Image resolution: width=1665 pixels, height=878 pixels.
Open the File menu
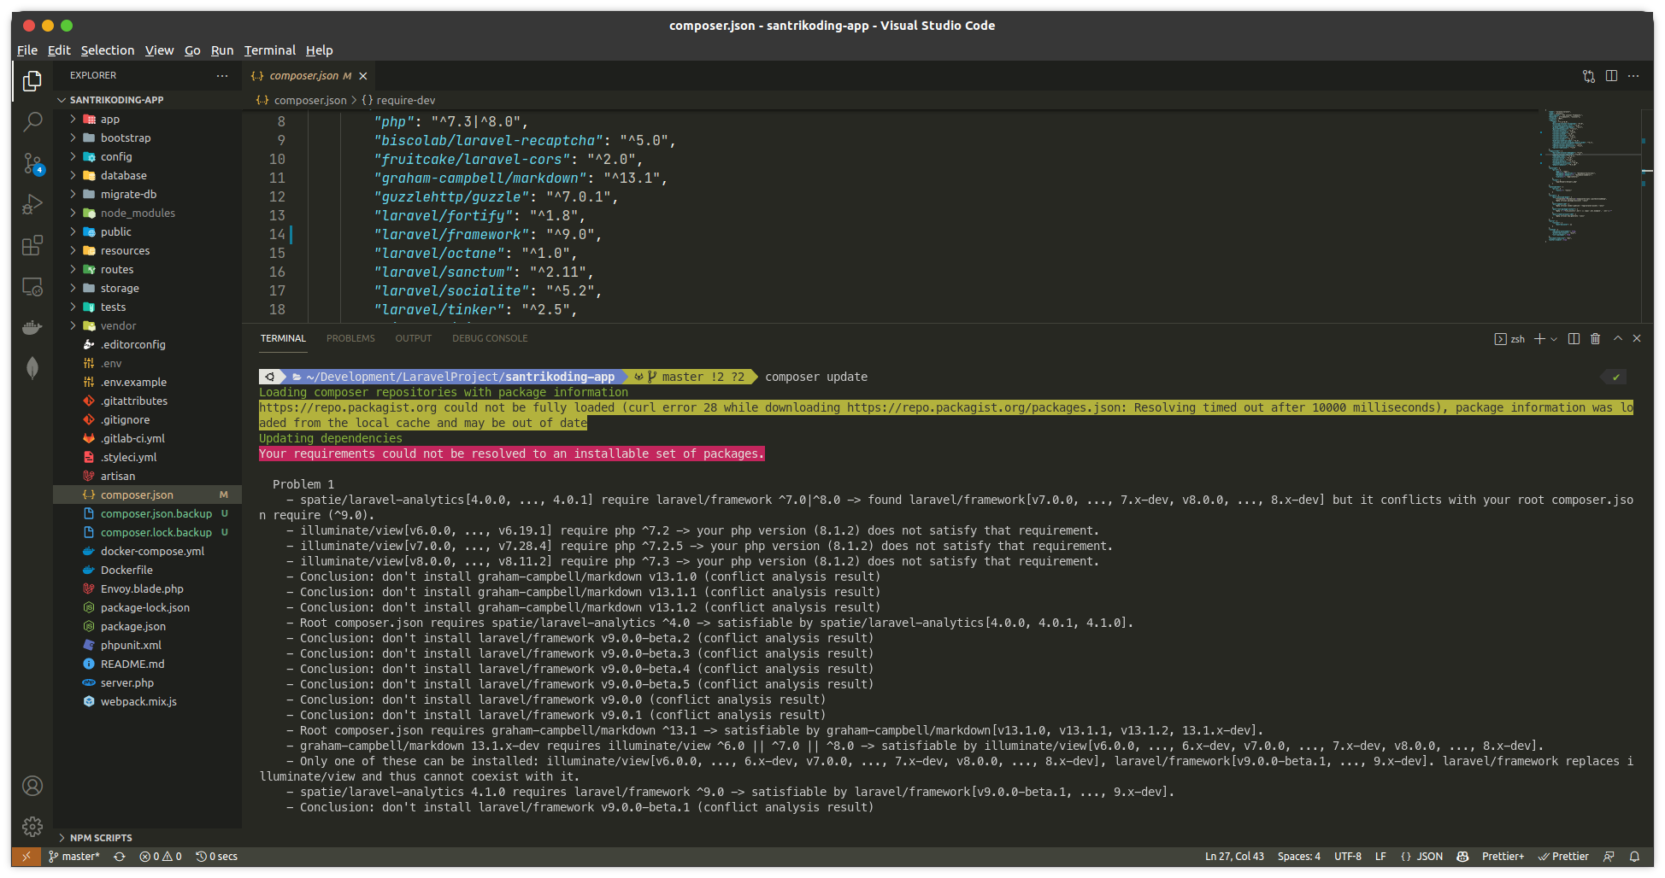click(27, 50)
